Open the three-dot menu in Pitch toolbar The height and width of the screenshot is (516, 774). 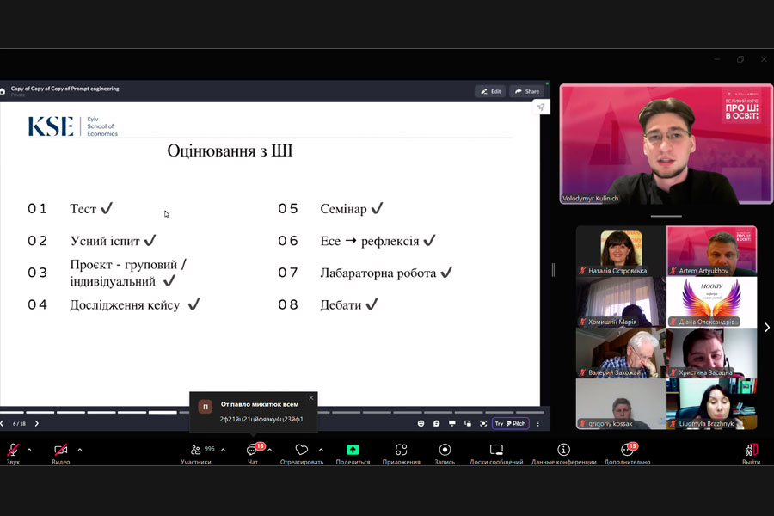point(538,424)
